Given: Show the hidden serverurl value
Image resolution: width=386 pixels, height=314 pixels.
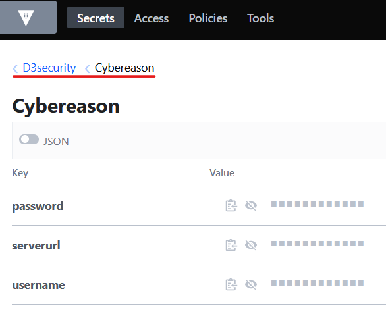Looking at the screenshot, I should point(251,245).
